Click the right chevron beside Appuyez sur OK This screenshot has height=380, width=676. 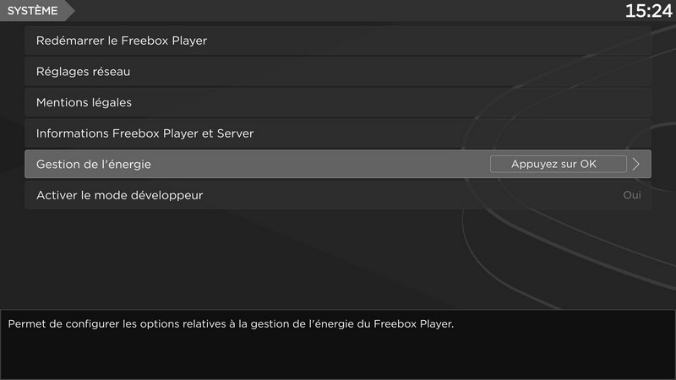click(x=636, y=164)
